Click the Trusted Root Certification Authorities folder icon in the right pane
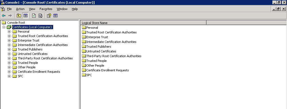The height and width of the screenshot is (109, 287). click(x=84, y=32)
